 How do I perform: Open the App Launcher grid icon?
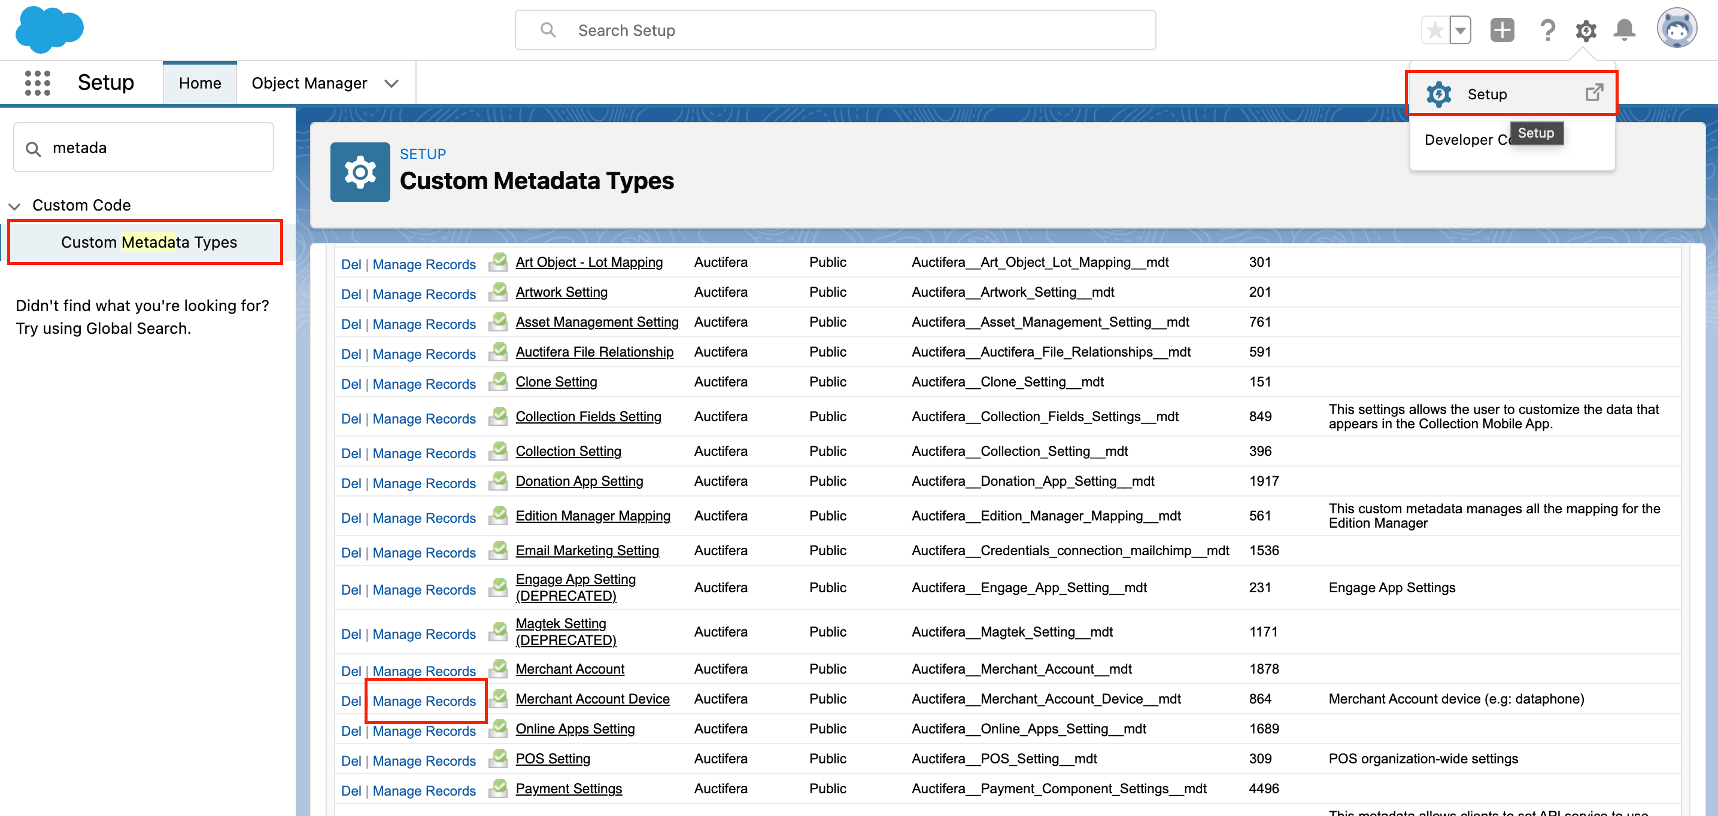(37, 83)
